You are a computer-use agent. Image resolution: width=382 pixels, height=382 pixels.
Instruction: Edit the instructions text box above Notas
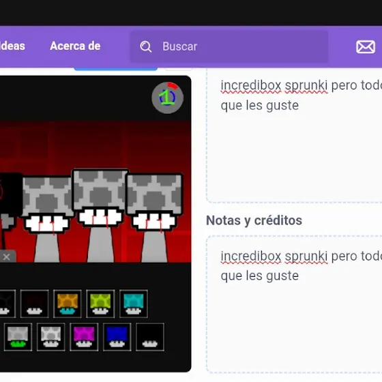pyautogui.click(x=294, y=135)
